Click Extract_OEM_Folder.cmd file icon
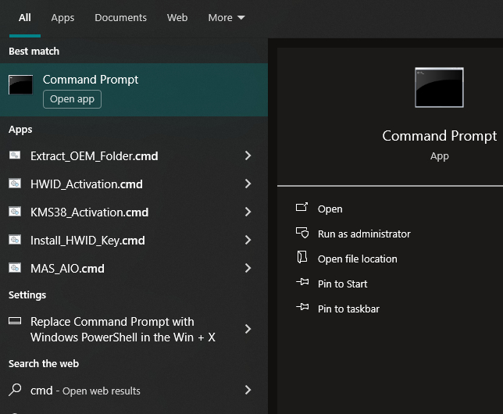 tap(15, 155)
